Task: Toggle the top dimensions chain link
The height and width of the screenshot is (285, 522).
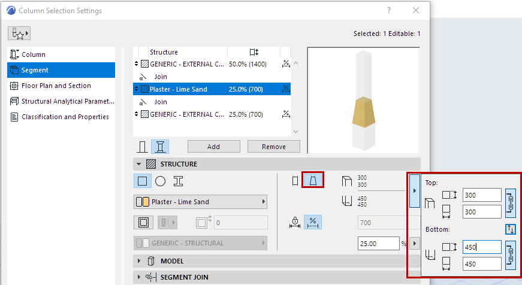Action: [511, 202]
